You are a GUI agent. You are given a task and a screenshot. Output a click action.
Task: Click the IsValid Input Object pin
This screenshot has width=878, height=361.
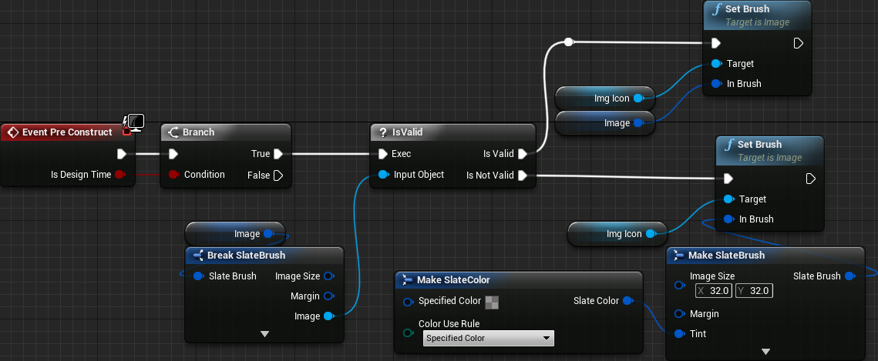(x=382, y=175)
